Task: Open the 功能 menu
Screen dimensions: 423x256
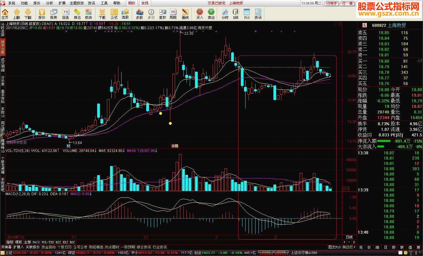Action: coord(24,3)
